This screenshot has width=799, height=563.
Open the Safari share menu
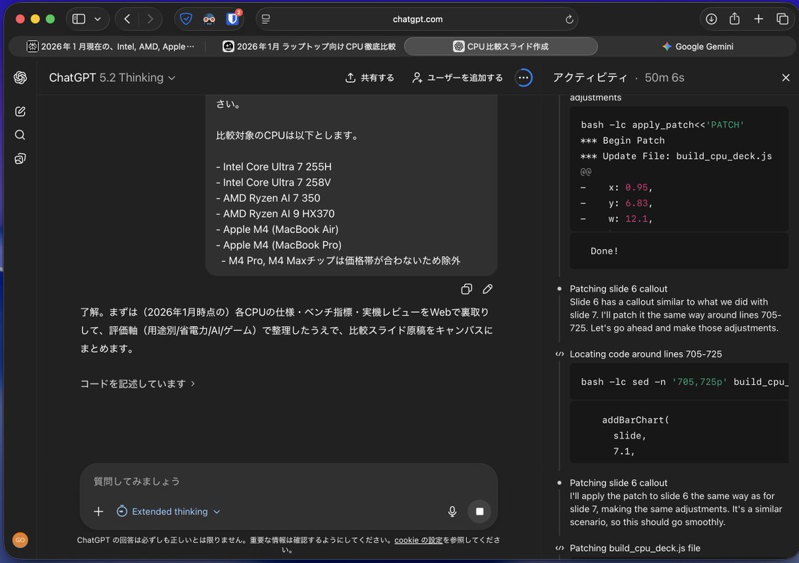[734, 19]
